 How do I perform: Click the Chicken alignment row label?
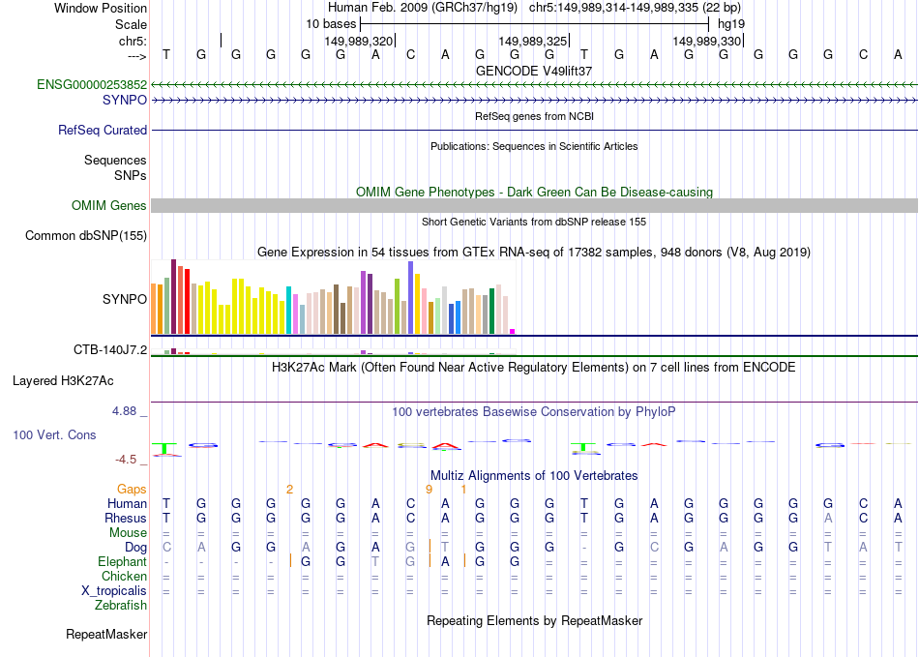pos(124,576)
